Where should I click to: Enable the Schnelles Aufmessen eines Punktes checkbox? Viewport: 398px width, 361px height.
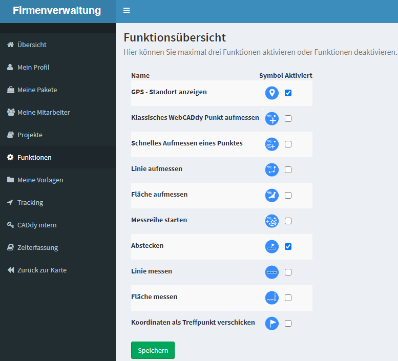[288, 144]
